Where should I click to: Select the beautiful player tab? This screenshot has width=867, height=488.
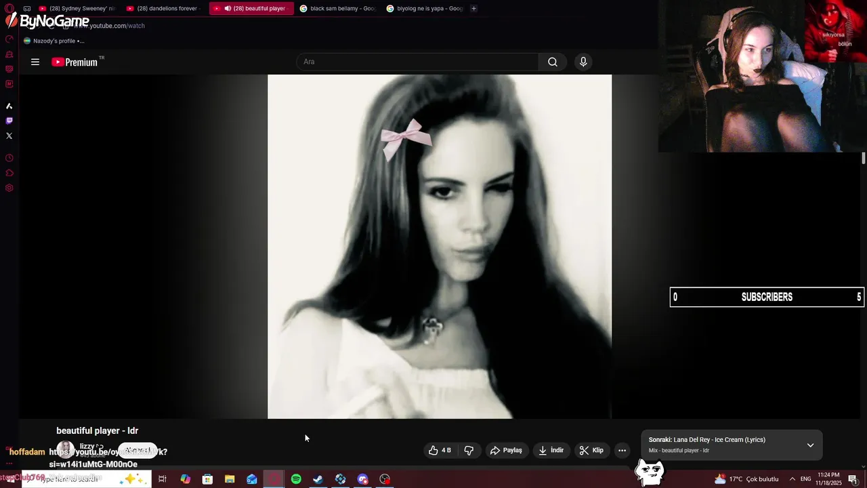click(x=252, y=8)
